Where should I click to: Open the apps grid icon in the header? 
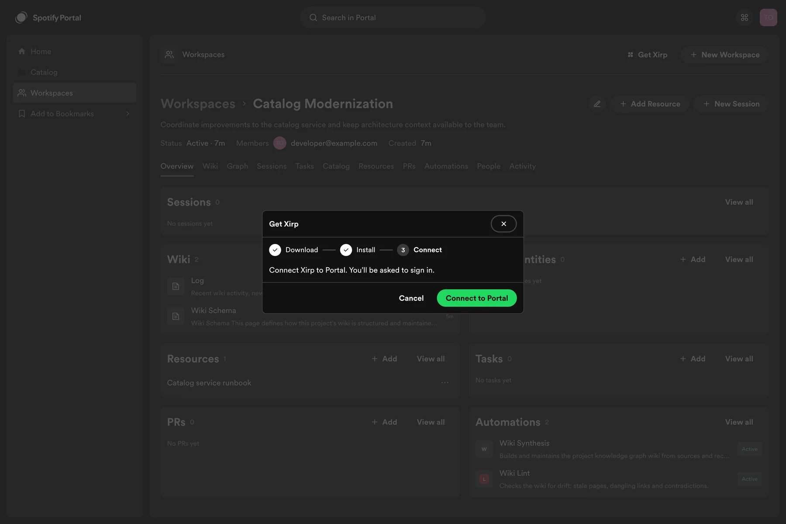pyautogui.click(x=745, y=17)
